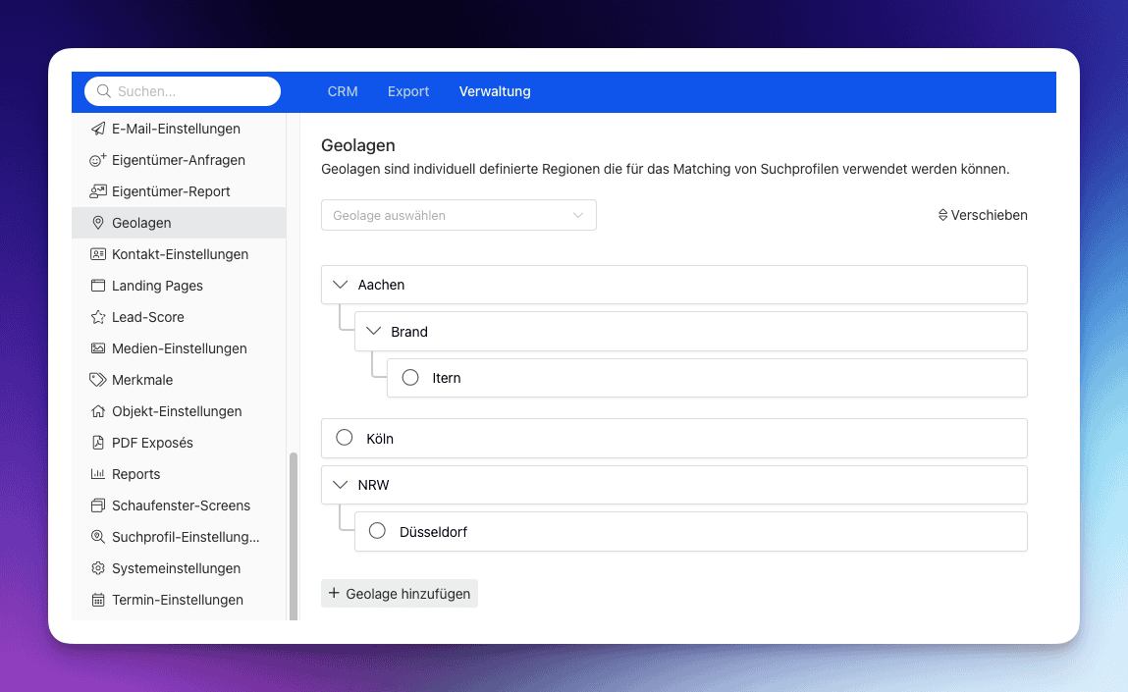Click the Objekt-Einstellungen house icon

(97, 411)
